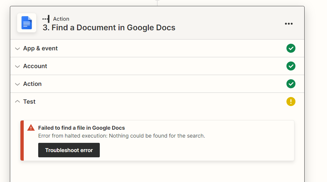Click the step title Find a Document

[x=109, y=28]
